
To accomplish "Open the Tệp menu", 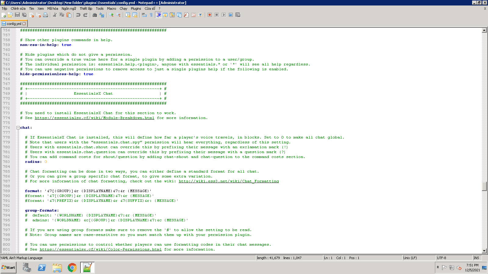I will (x=4, y=9).
